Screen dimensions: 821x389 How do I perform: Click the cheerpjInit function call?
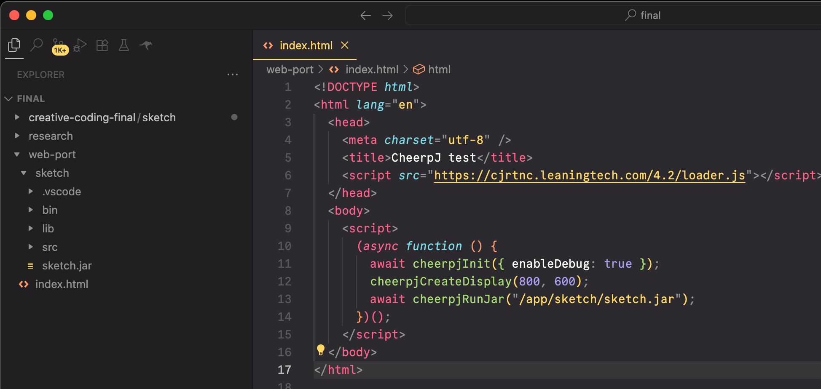451,264
